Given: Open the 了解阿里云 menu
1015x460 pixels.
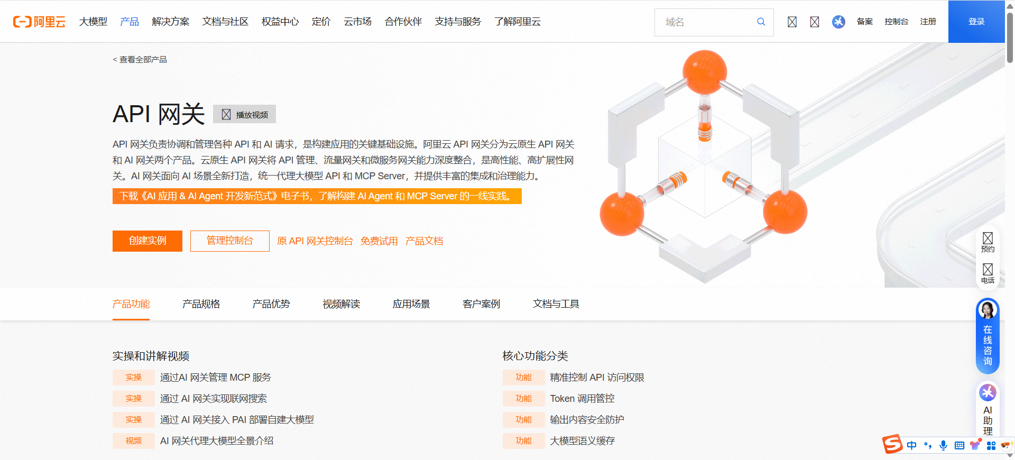Looking at the screenshot, I should 518,22.
